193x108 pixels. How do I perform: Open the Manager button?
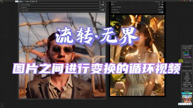tap(187, 91)
